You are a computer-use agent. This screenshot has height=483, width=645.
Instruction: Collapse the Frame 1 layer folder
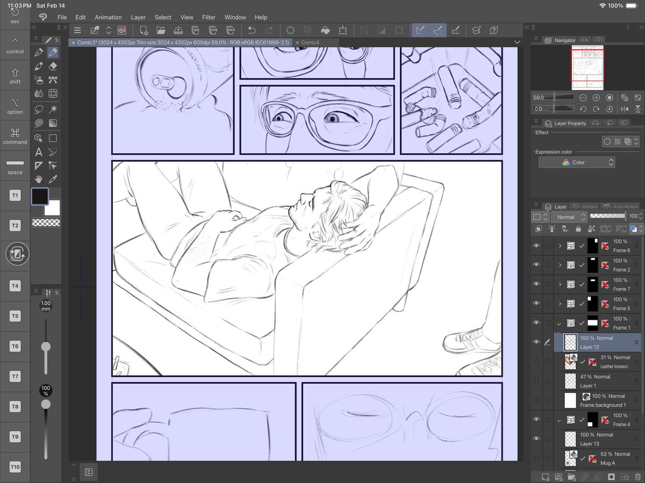coord(560,323)
